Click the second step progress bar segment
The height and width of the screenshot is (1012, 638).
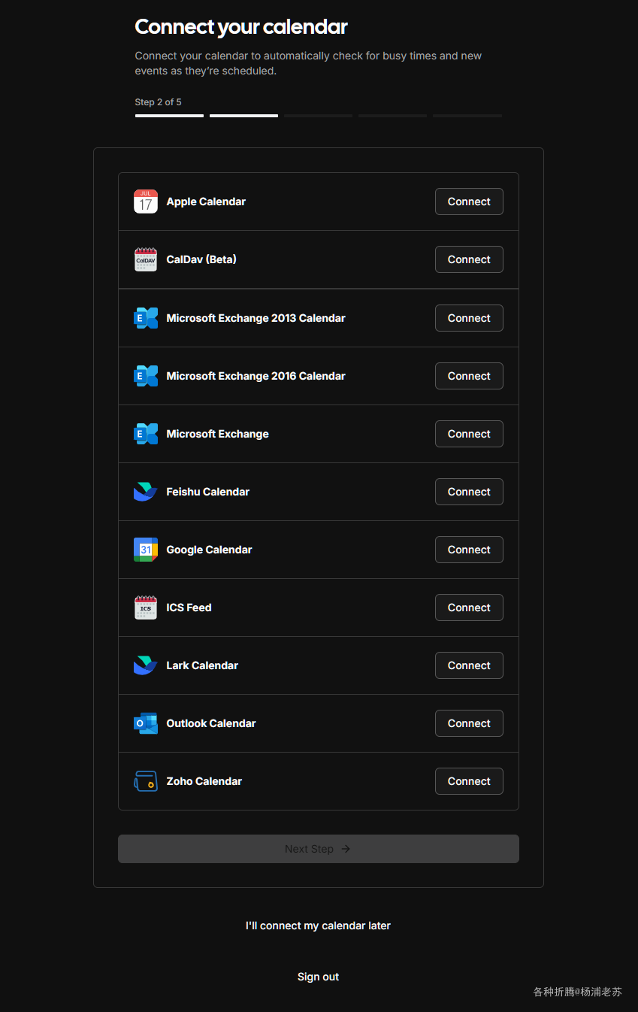pos(243,116)
